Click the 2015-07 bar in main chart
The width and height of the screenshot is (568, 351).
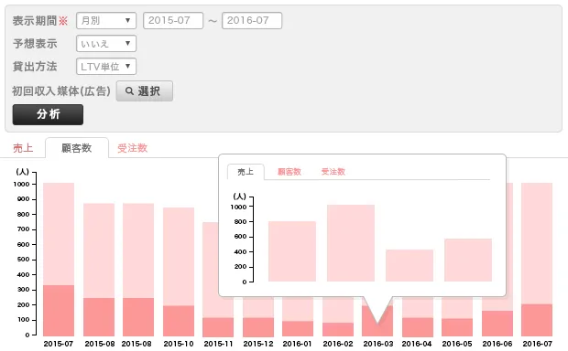59,260
